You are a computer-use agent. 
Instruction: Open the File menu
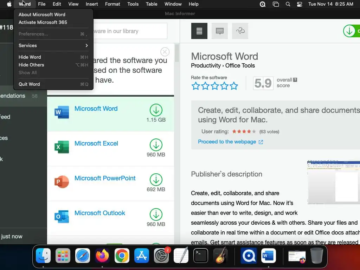41,4
